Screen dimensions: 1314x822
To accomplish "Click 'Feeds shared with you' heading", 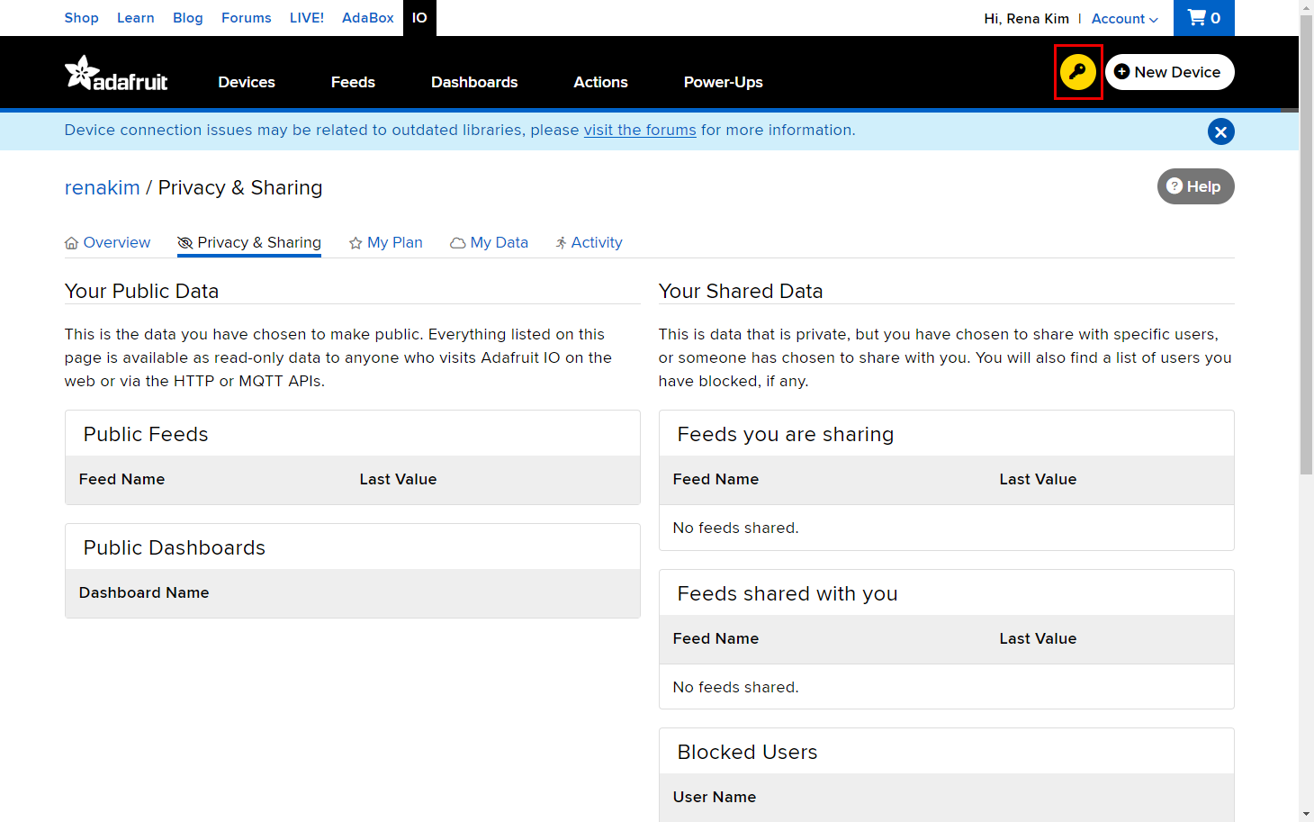I will pyautogui.click(x=787, y=593).
